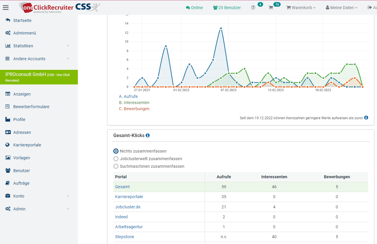Click the Gesamt Aufrufe value 59

coord(224,187)
